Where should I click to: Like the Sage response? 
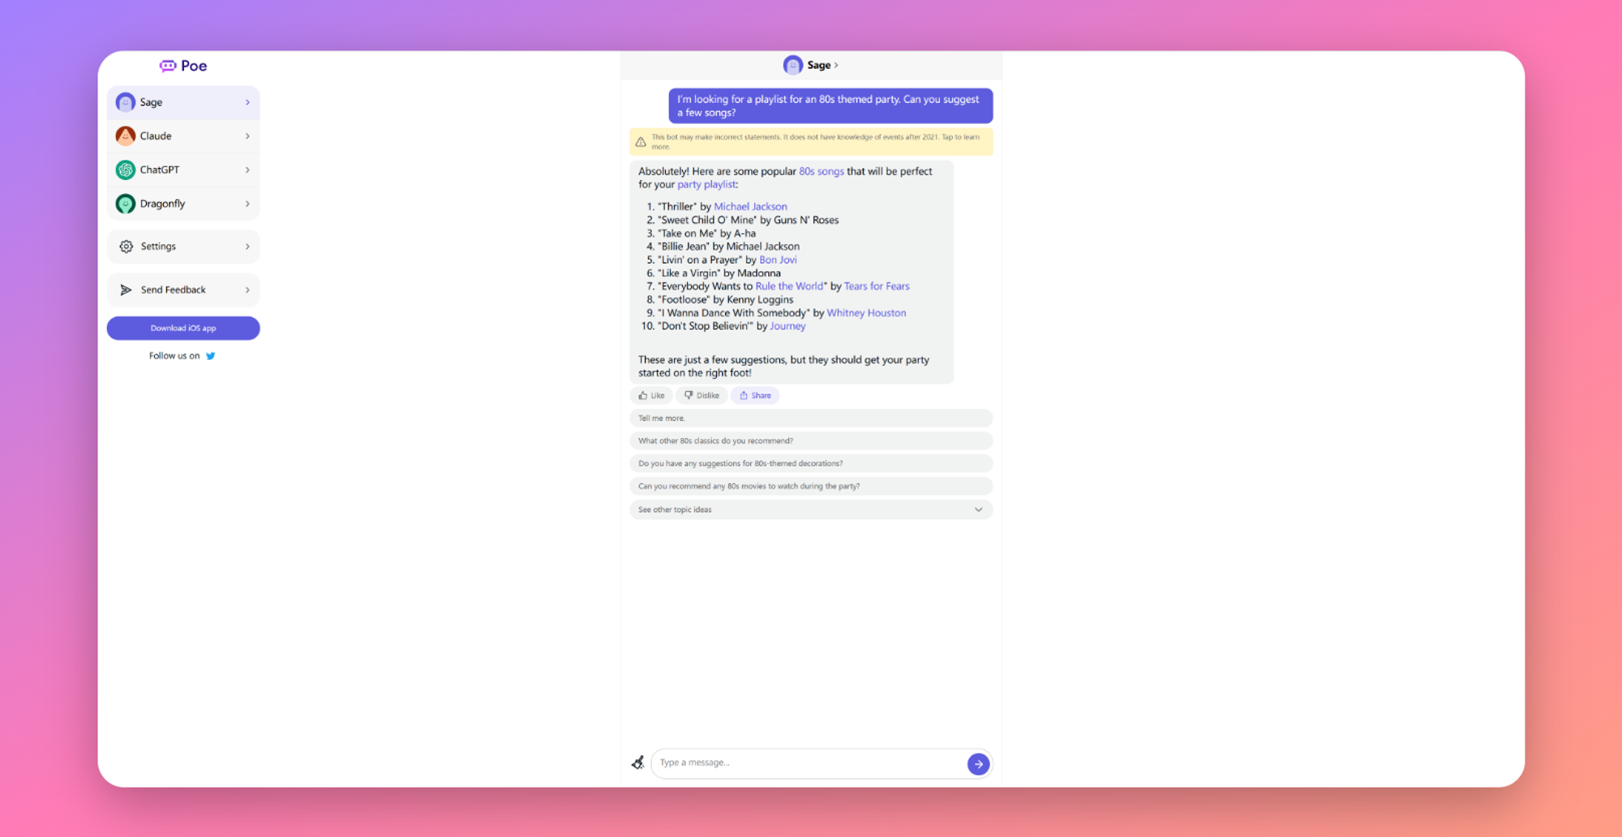coord(651,396)
